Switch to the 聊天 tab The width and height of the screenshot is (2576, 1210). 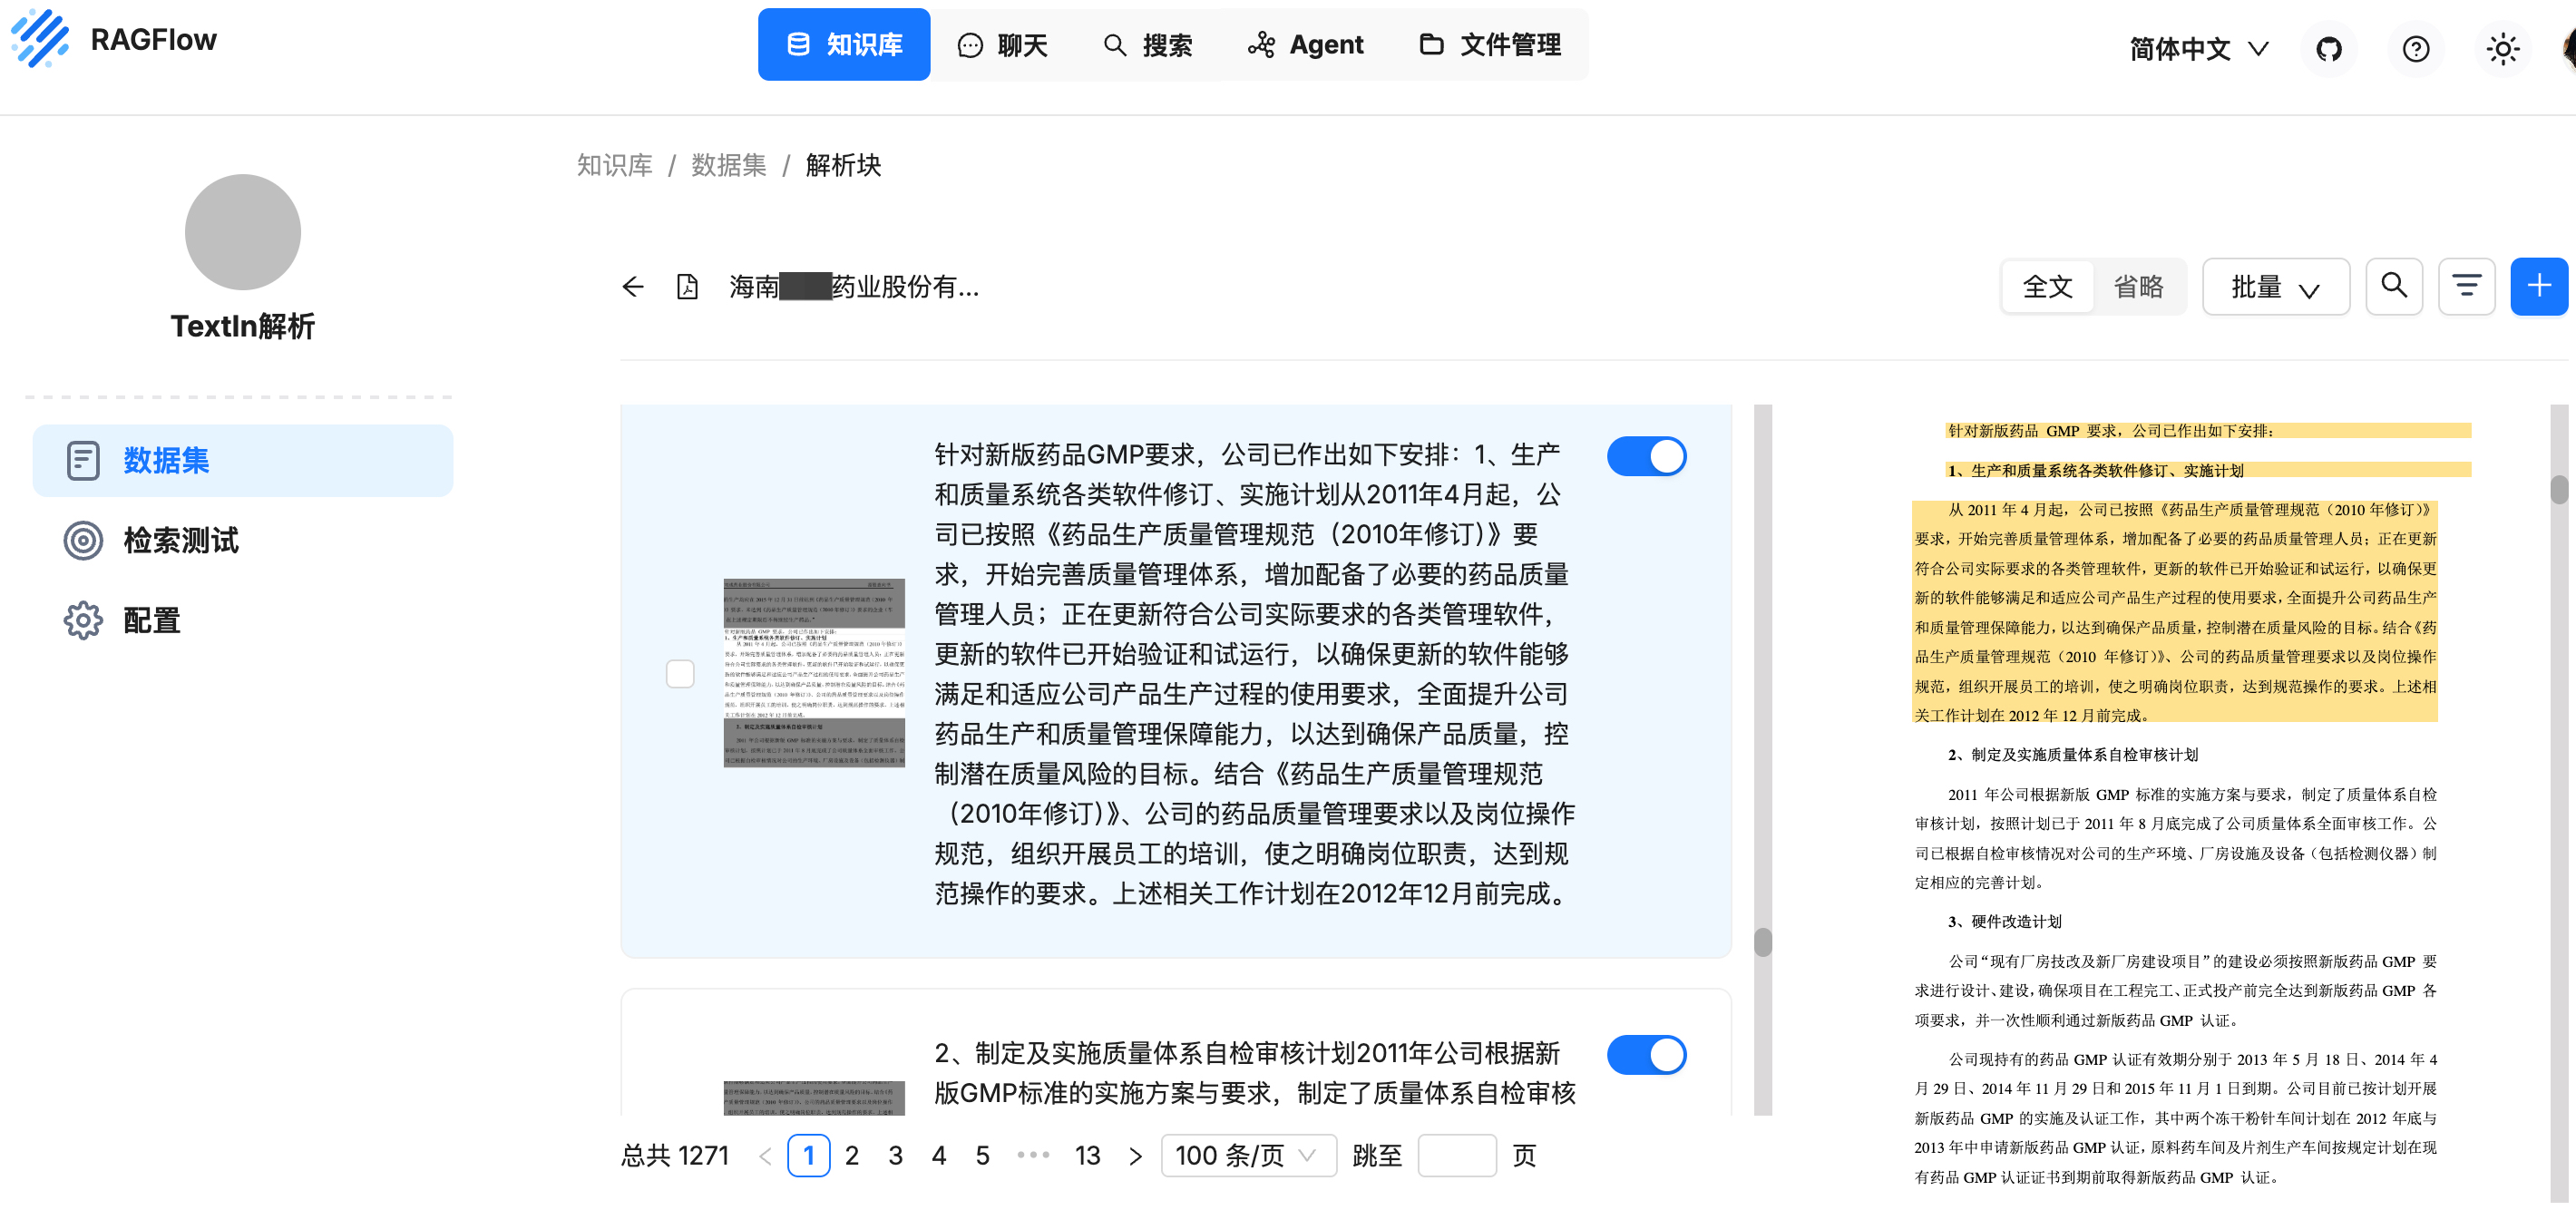click(1004, 44)
